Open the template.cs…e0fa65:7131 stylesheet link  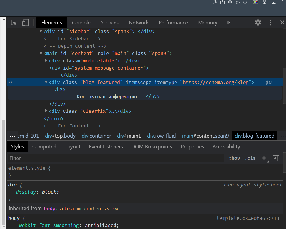point(249,218)
